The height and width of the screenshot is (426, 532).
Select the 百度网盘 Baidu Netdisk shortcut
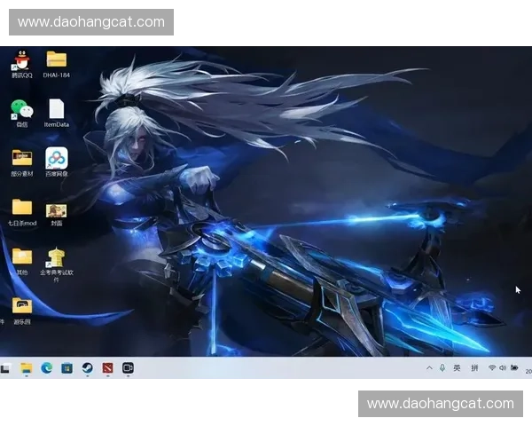point(57,162)
